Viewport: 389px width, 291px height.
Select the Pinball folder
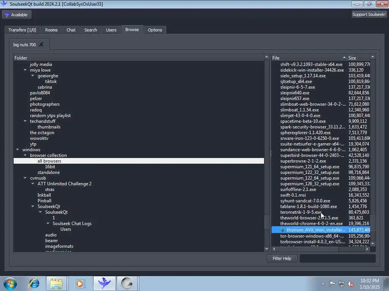[44, 201]
